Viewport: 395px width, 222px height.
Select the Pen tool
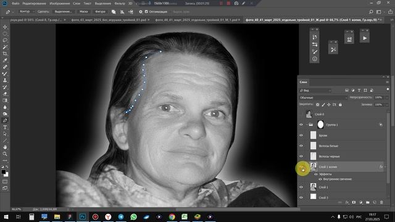[5, 120]
